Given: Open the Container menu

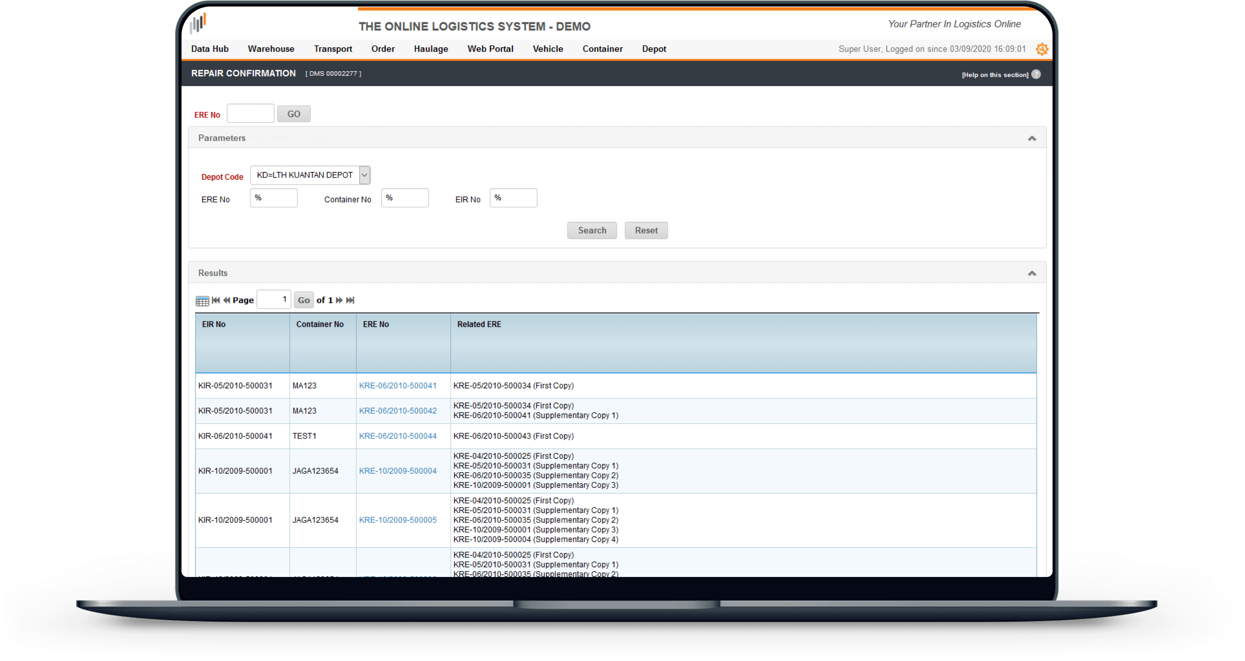Looking at the screenshot, I should 602,49.
